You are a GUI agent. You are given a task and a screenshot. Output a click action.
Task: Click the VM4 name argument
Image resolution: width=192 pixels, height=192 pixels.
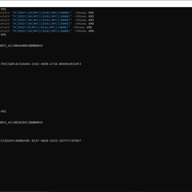91,24
